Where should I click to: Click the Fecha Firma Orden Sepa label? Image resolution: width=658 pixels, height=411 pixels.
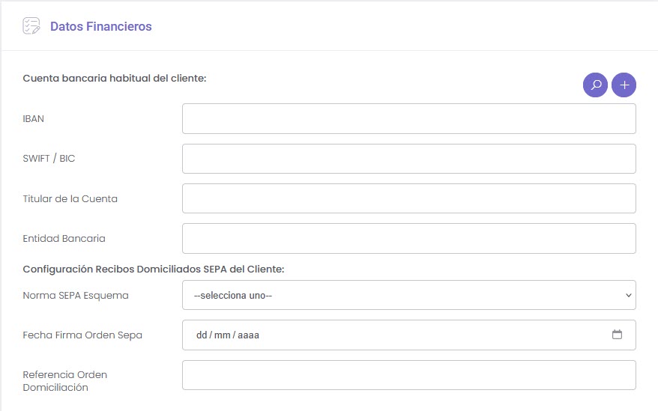point(82,335)
